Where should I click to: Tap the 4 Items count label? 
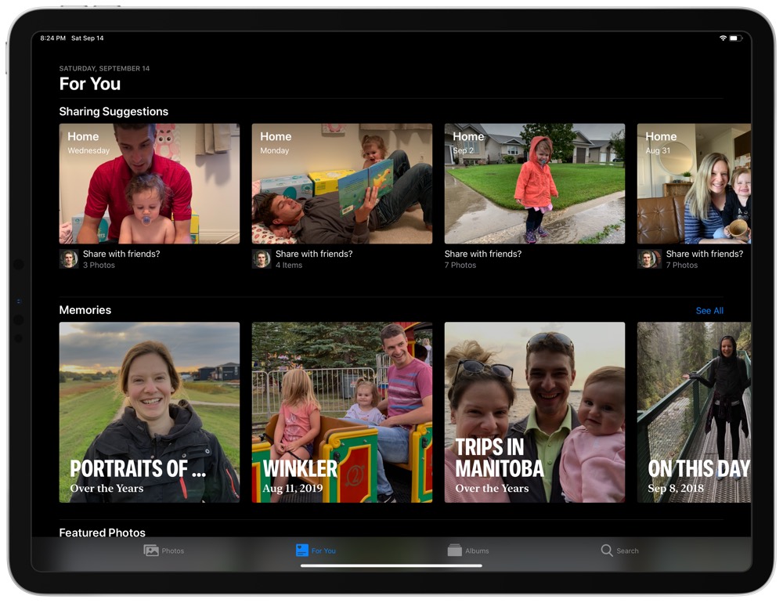tap(289, 265)
